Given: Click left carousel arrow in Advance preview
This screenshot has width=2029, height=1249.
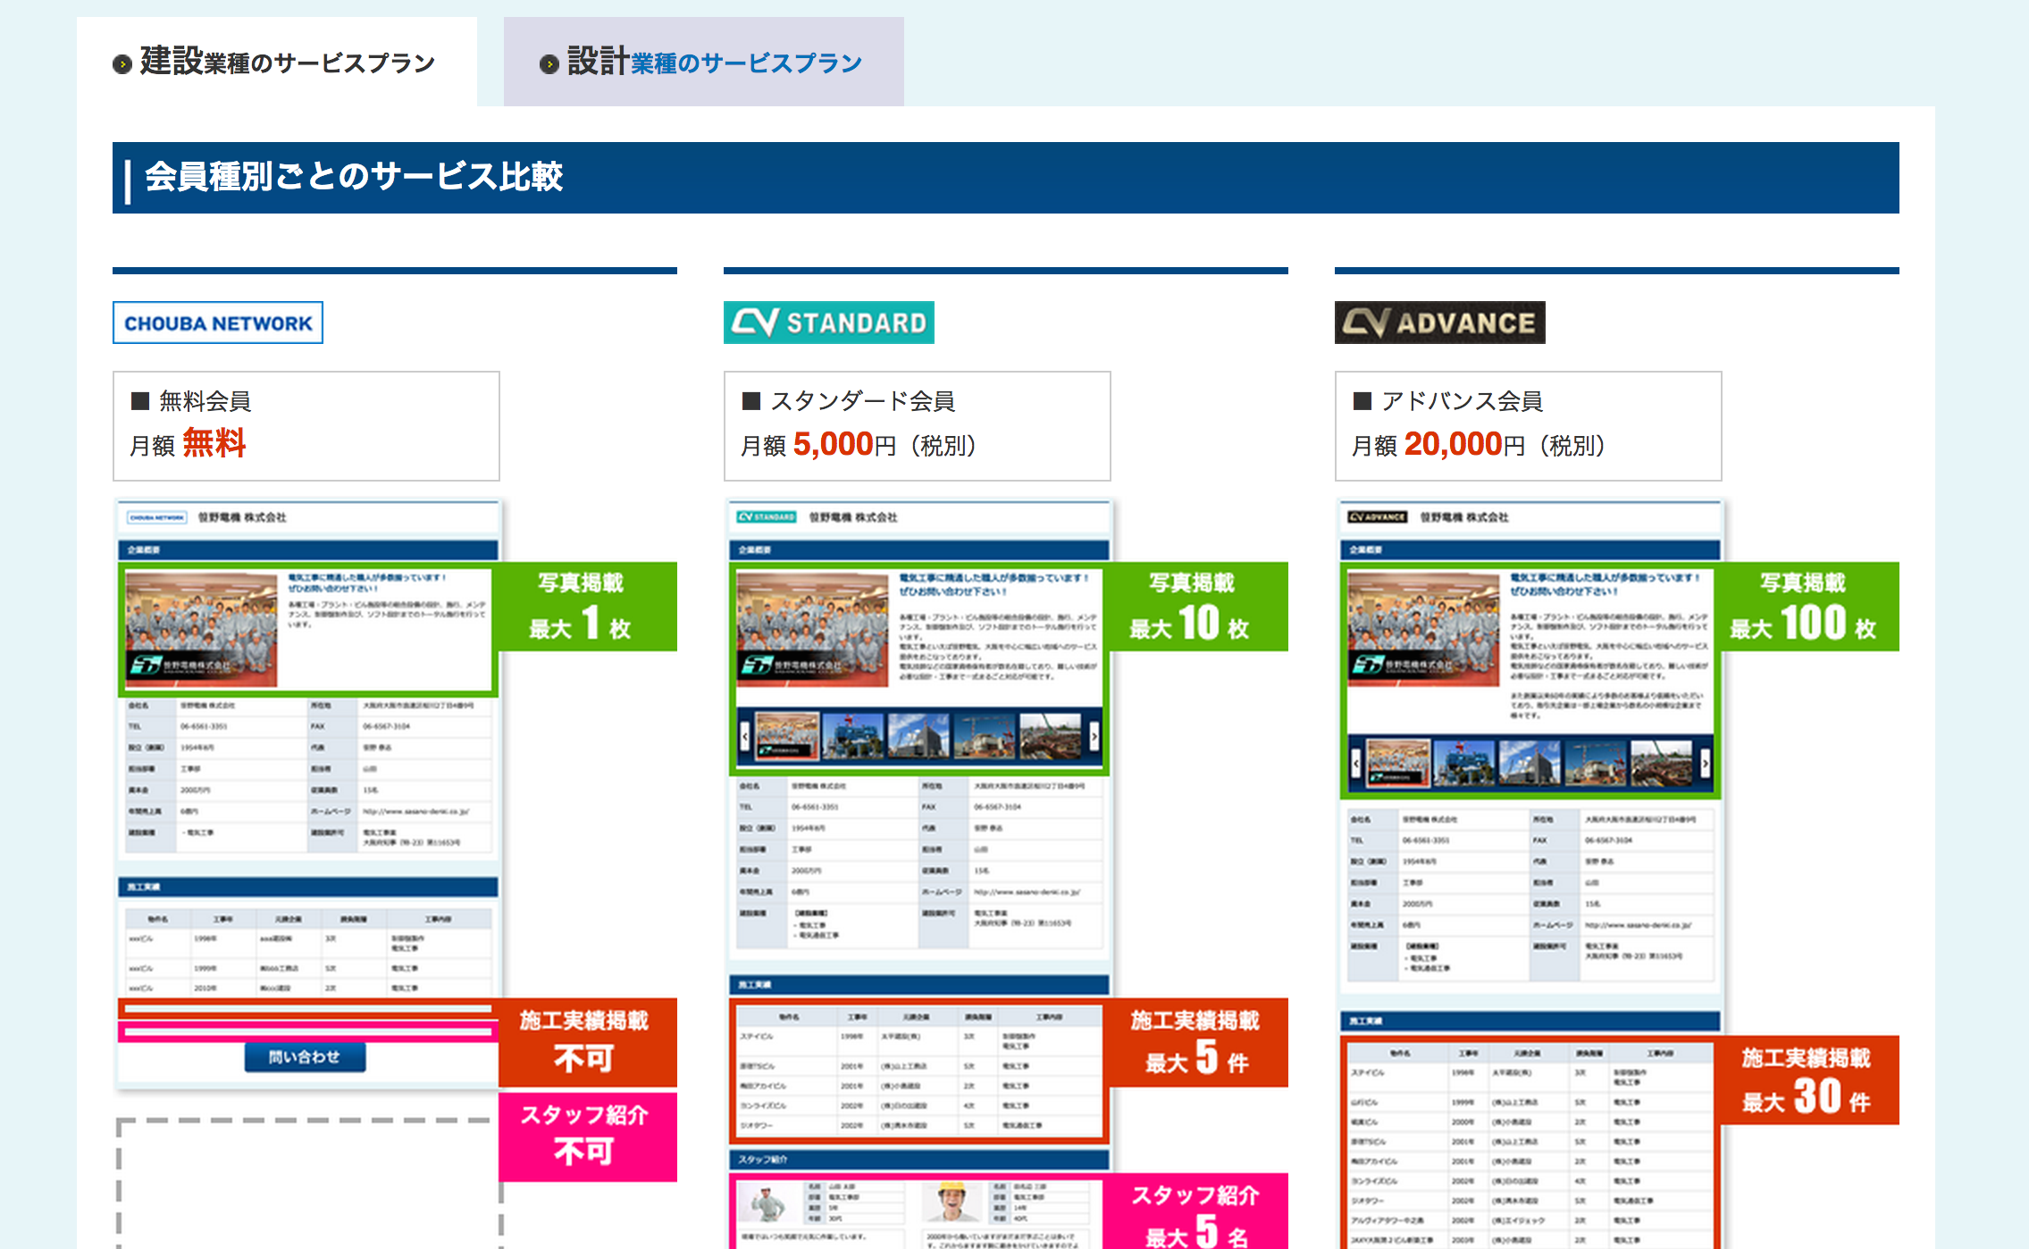Looking at the screenshot, I should click(x=1355, y=764).
